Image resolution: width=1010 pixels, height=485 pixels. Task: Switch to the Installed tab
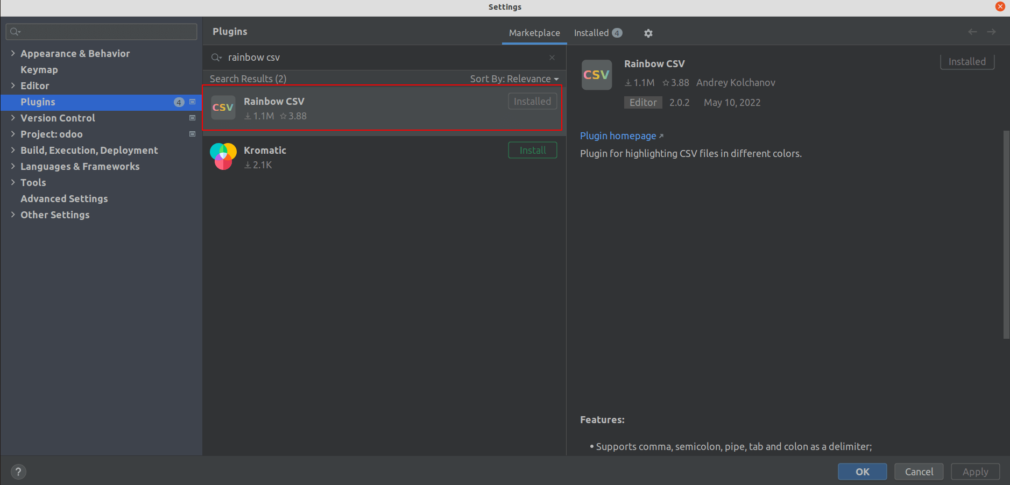point(598,33)
